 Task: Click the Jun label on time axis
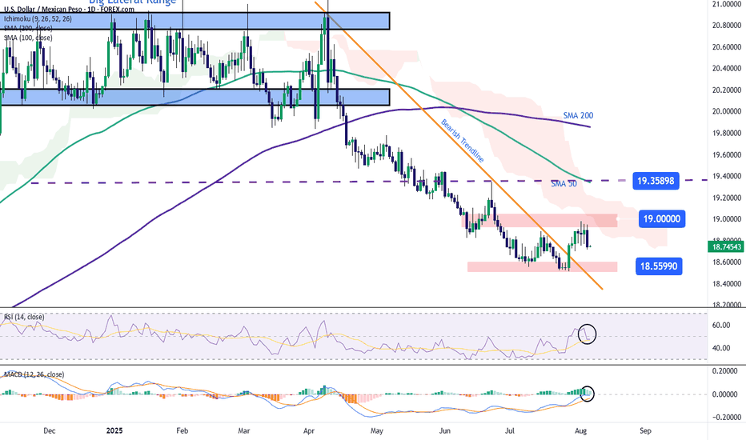pos(445,431)
